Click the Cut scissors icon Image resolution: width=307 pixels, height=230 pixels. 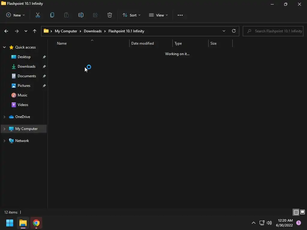pyautogui.click(x=37, y=15)
